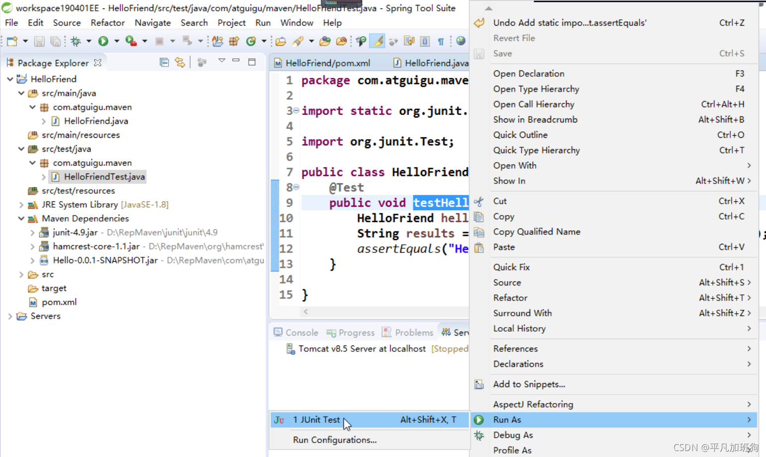Switch to the Console tab
Screen dimensions: 766x457
(x=296, y=333)
